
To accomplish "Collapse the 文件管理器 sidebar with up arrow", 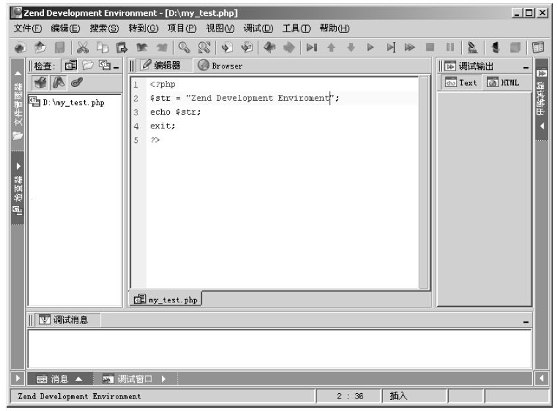I will coord(18,73).
